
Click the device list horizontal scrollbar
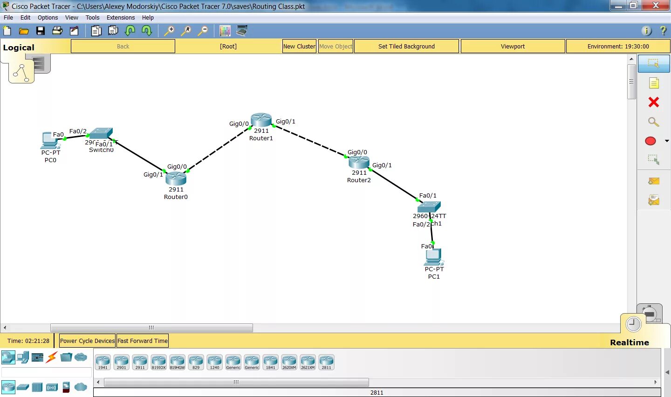pos(236,382)
